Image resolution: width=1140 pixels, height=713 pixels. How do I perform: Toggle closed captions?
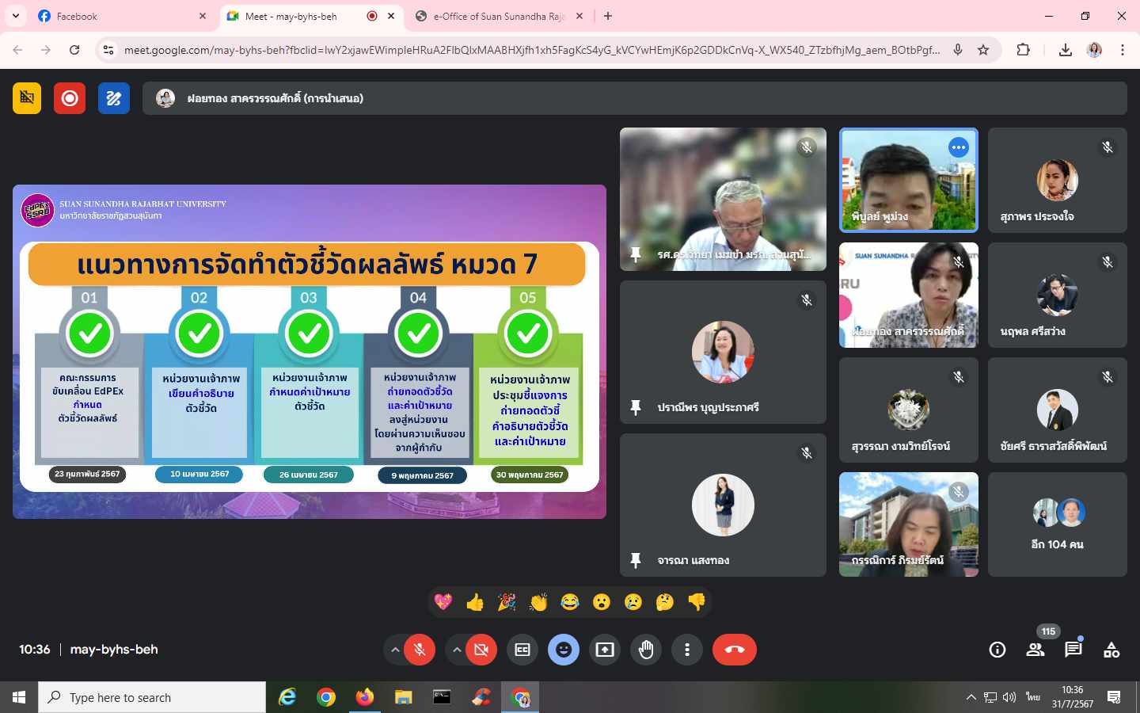tap(522, 650)
